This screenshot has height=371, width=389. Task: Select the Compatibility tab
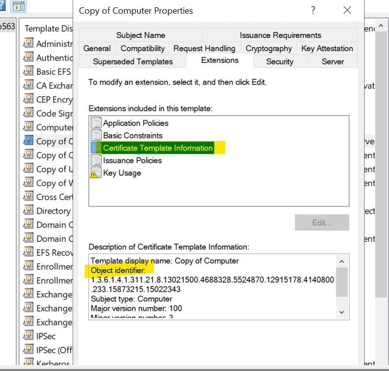click(x=143, y=48)
